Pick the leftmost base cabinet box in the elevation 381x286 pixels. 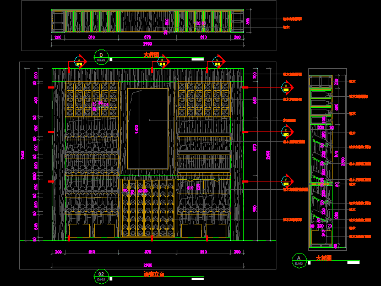(x=79, y=230)
